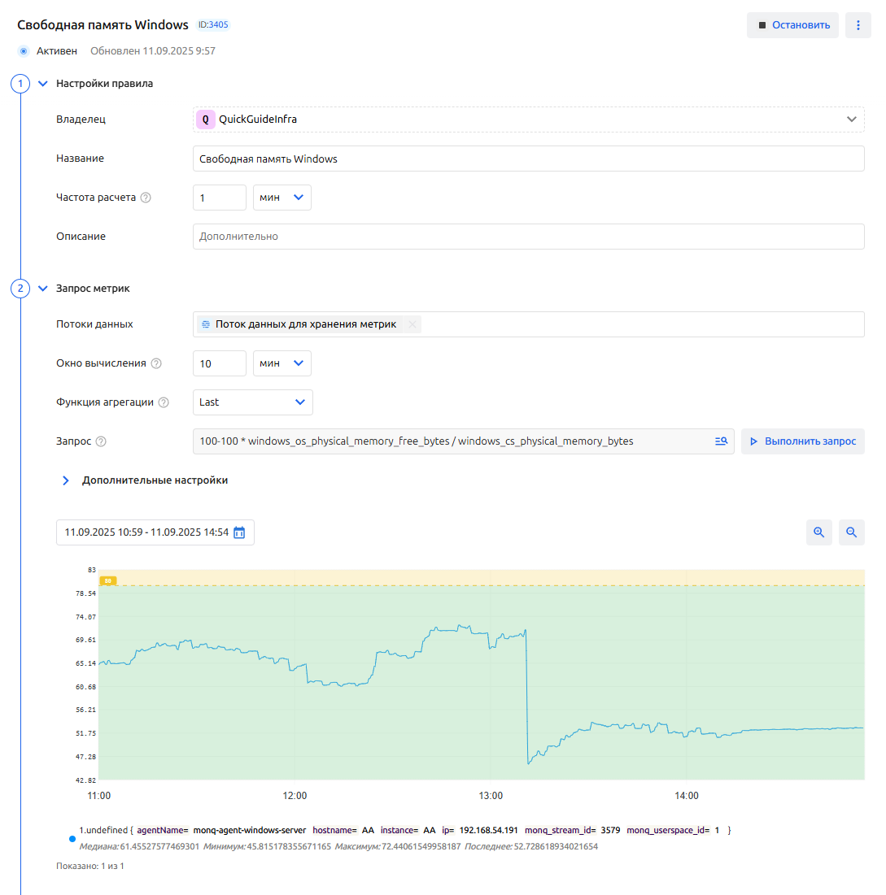Click help icon next to Окно вычисления
Viewport: 886px width, 895px height.
pyautogui.click(x=156, y=363)
